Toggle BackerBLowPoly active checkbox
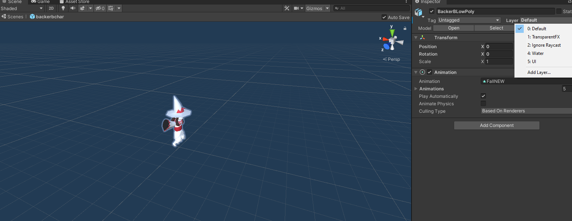Image resolution: width=572 pixels, height=221 pixels. coord(432,11)
